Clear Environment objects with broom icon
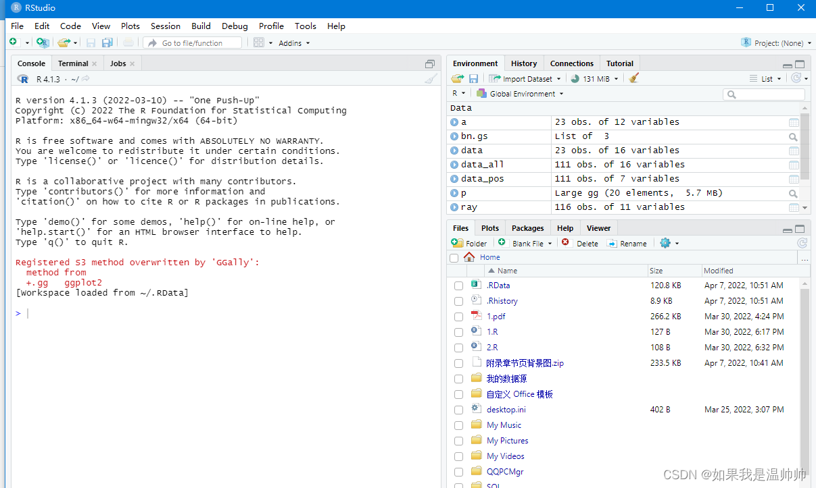The image size is (816, 488). click(x=633, y=78)
